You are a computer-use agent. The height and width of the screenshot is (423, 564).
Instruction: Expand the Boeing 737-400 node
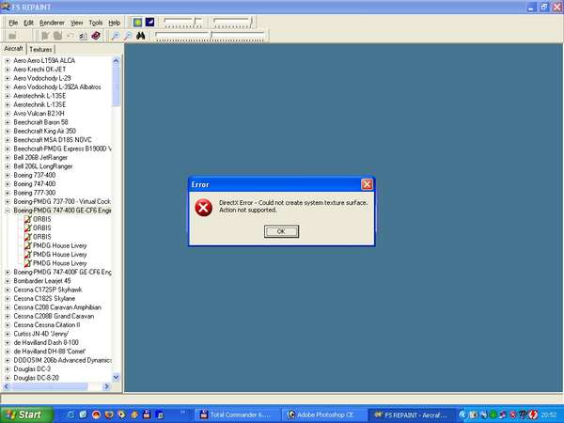[8, 175]
